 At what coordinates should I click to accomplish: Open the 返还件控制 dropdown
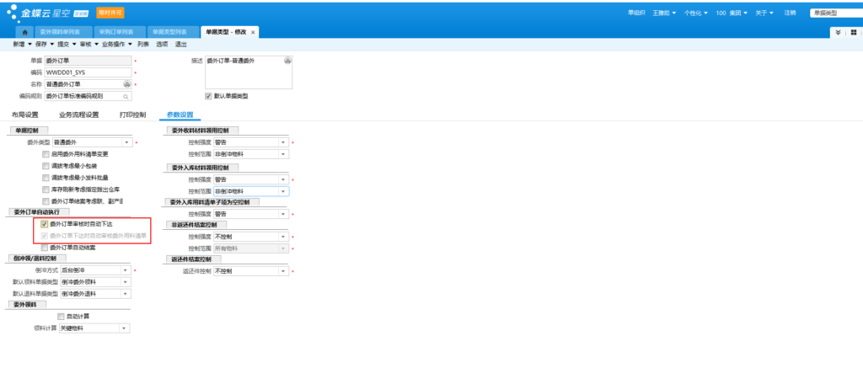pyautogui.click(x=284, y=271)
